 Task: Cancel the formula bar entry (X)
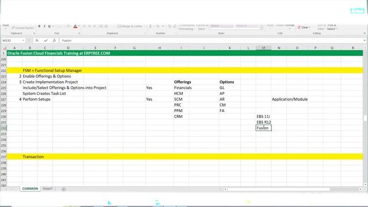pos(37,40)
